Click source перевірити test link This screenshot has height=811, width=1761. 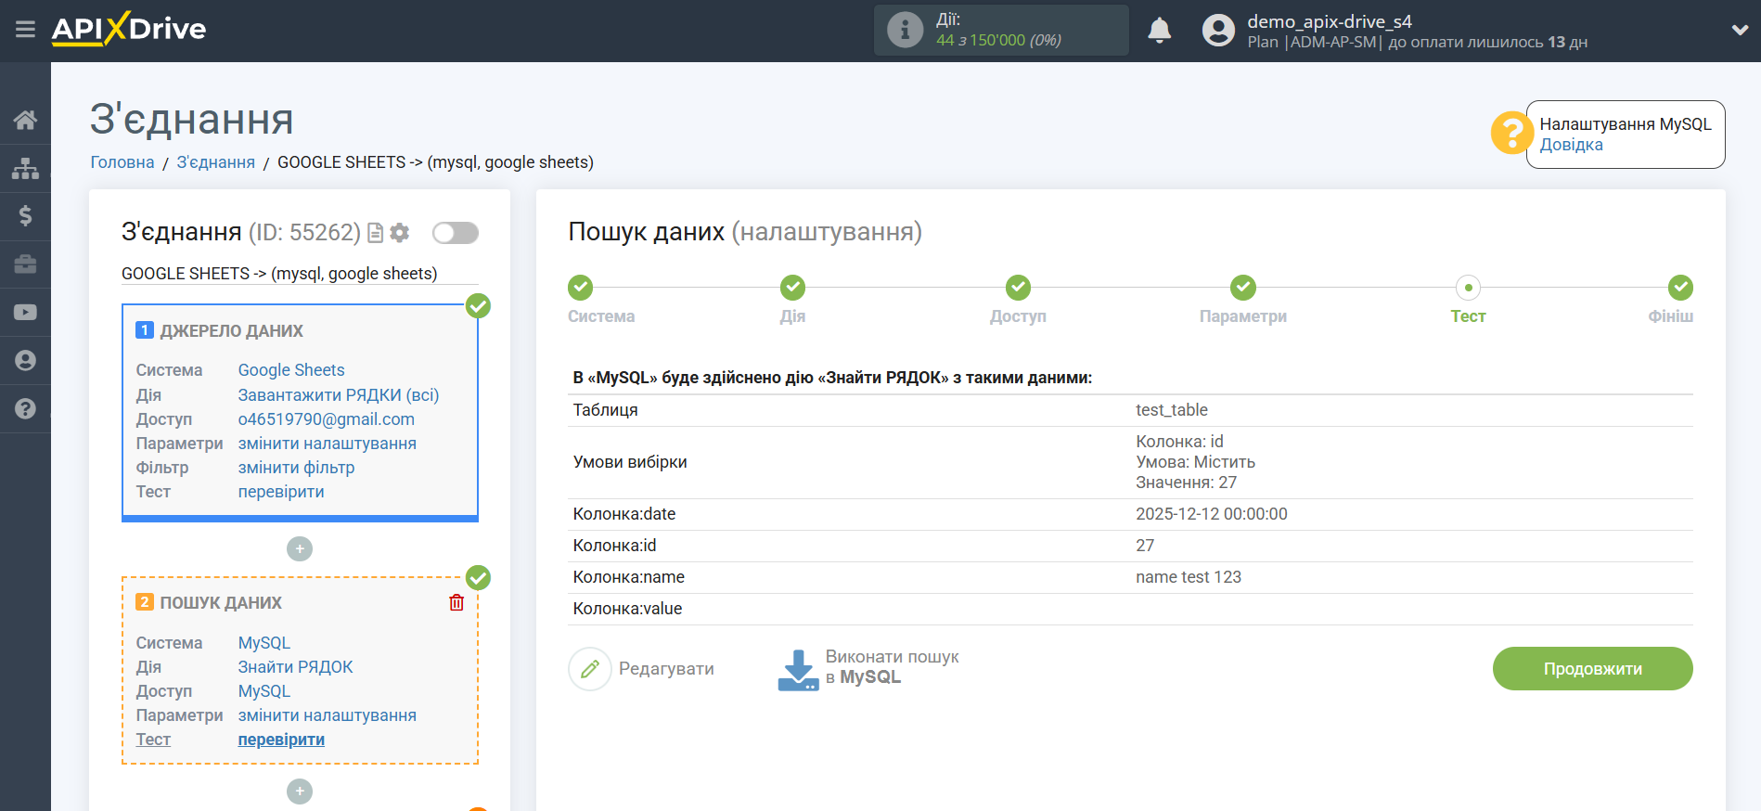pos(281,492)
